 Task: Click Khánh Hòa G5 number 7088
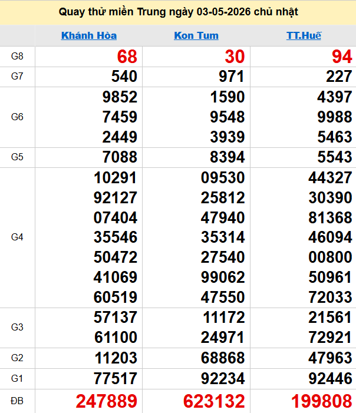coord(120,157)
